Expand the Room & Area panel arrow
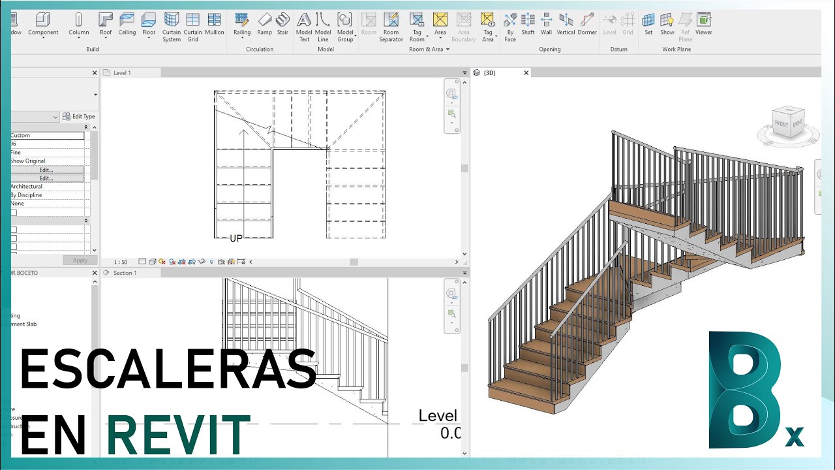The image size is (835, 470). coord(448,50)
